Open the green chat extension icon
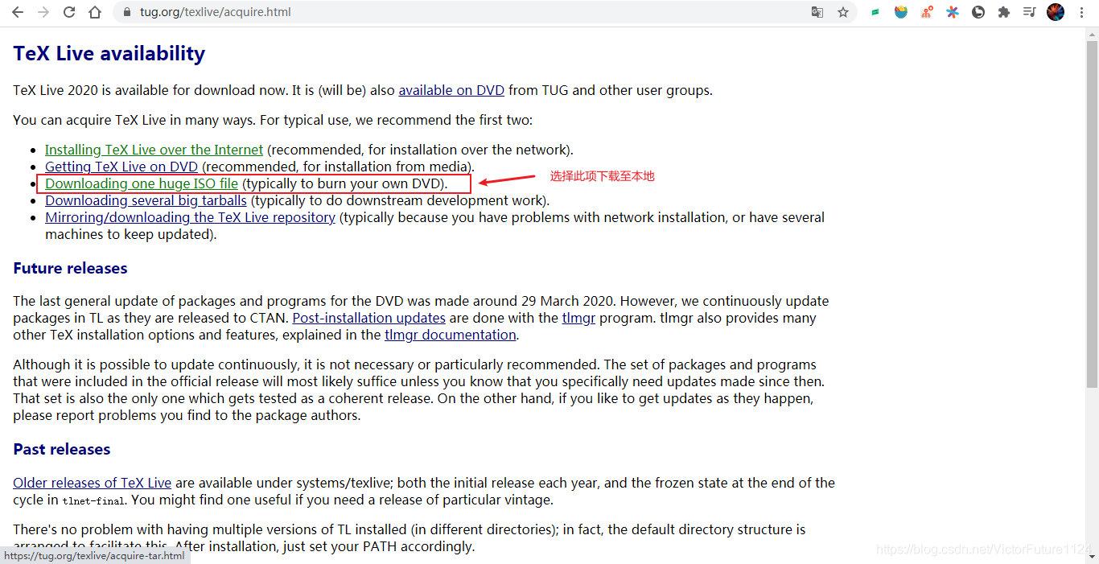 tap(875, 12)
